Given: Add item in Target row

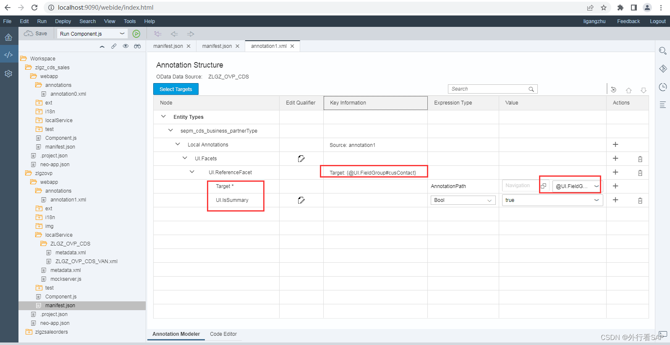Looking at the screenshot, I should (x=615, y=186).
